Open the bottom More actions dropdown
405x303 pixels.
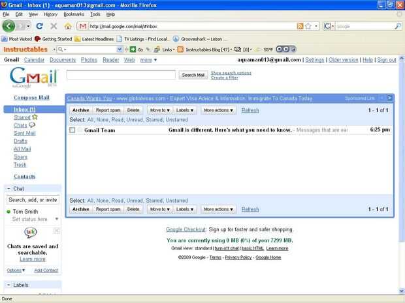click(219, 209)
